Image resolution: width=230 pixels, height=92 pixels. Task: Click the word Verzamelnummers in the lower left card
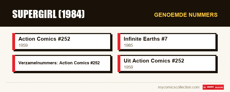click(38, 63)
